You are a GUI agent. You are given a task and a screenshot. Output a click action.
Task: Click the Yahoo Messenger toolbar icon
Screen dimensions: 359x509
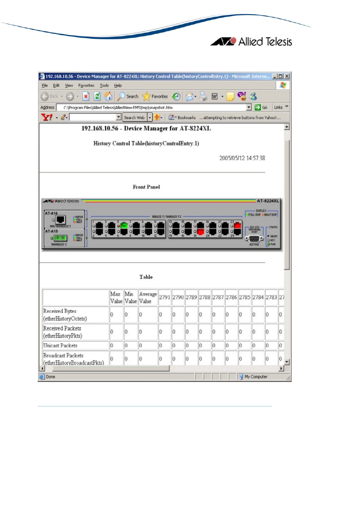point(242,97)
